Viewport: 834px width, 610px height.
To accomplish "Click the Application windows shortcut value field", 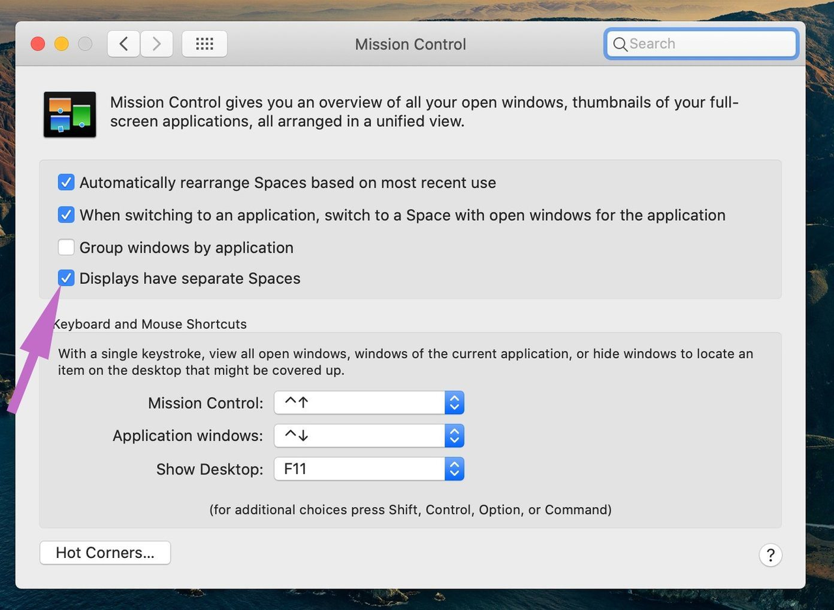I will (358, 436).
